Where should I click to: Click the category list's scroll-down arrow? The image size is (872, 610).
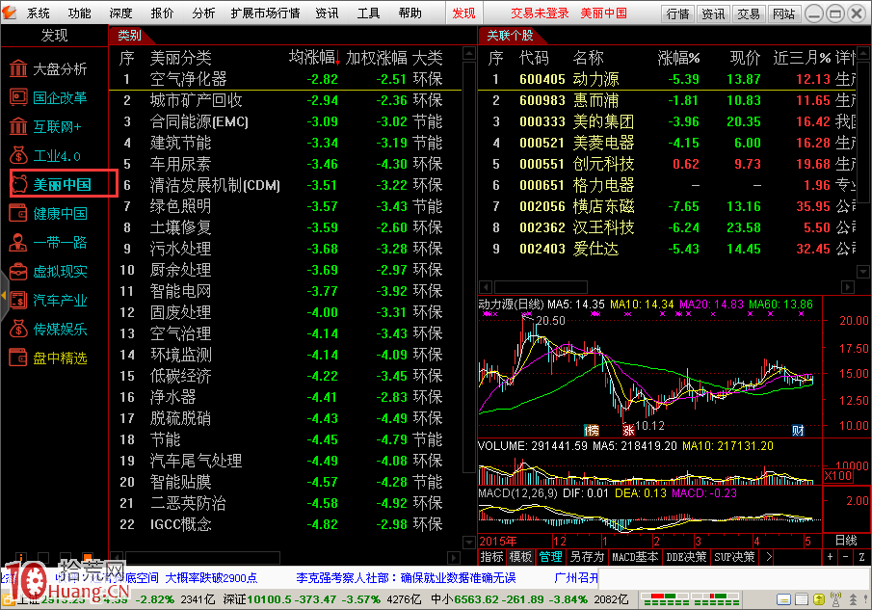coord(469,542)
